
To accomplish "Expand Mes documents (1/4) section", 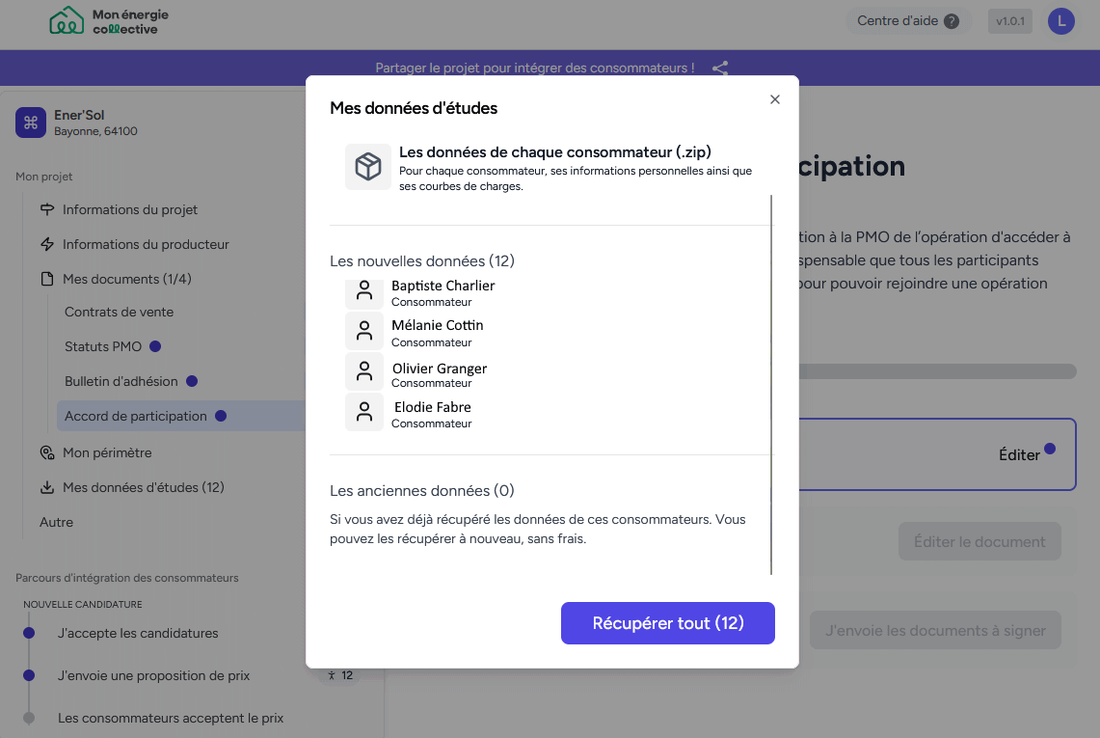I will [127, 279].
